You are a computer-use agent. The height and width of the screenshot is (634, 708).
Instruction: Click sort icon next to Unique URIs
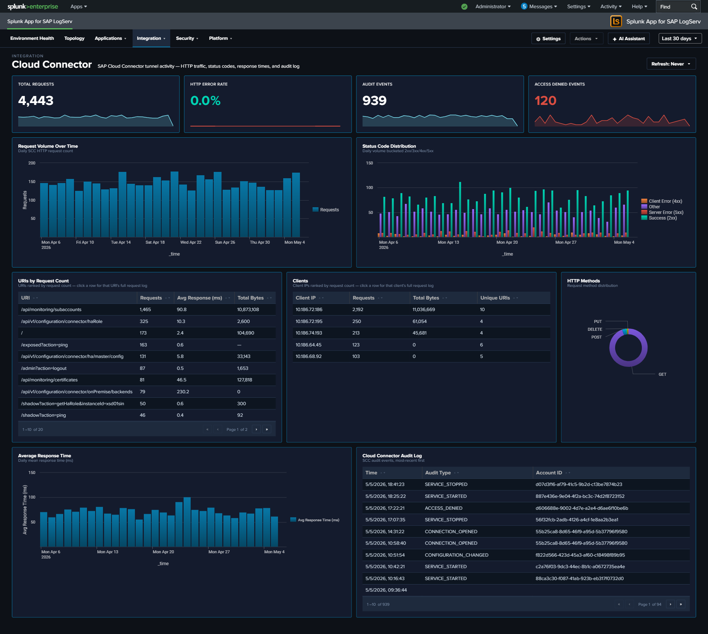516,298
